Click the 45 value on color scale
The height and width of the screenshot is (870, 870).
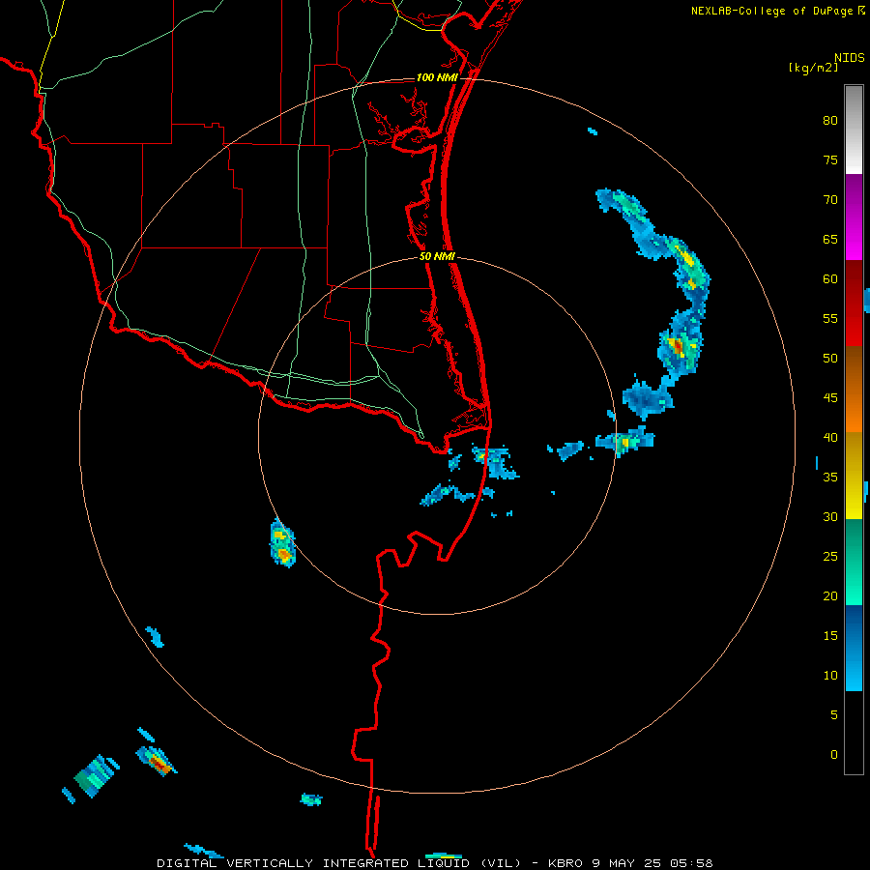(x=830, y=398)
